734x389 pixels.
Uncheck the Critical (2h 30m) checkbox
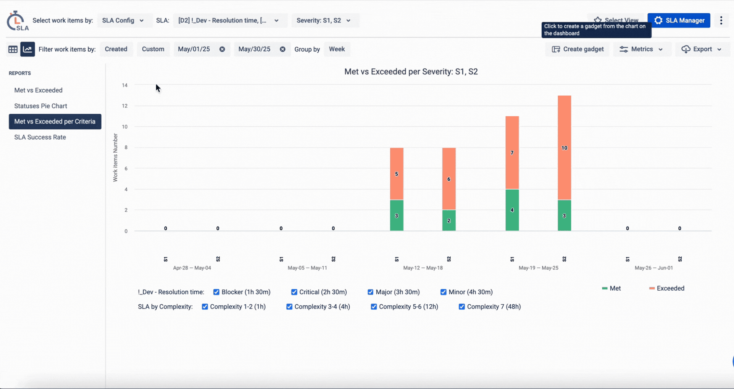click(x=294, y=292)
